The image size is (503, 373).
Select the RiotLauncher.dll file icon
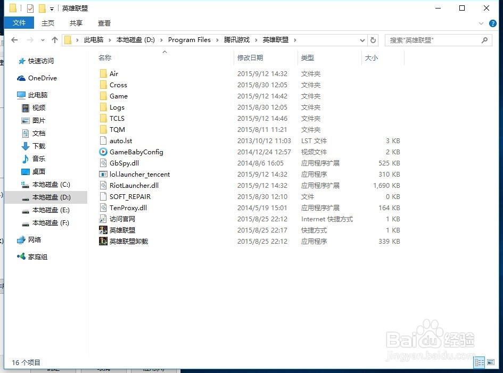tap(103, 185)
